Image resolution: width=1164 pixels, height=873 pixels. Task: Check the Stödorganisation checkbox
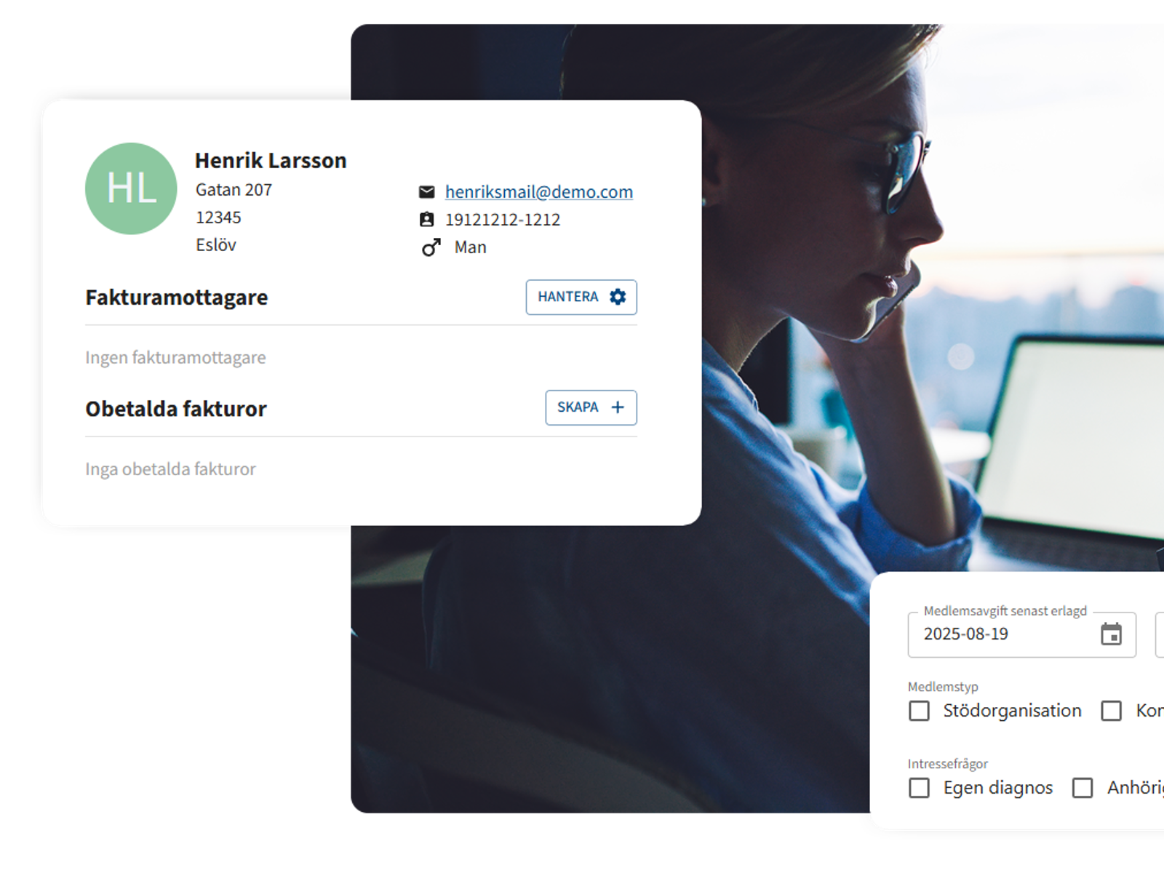point(920,711)
